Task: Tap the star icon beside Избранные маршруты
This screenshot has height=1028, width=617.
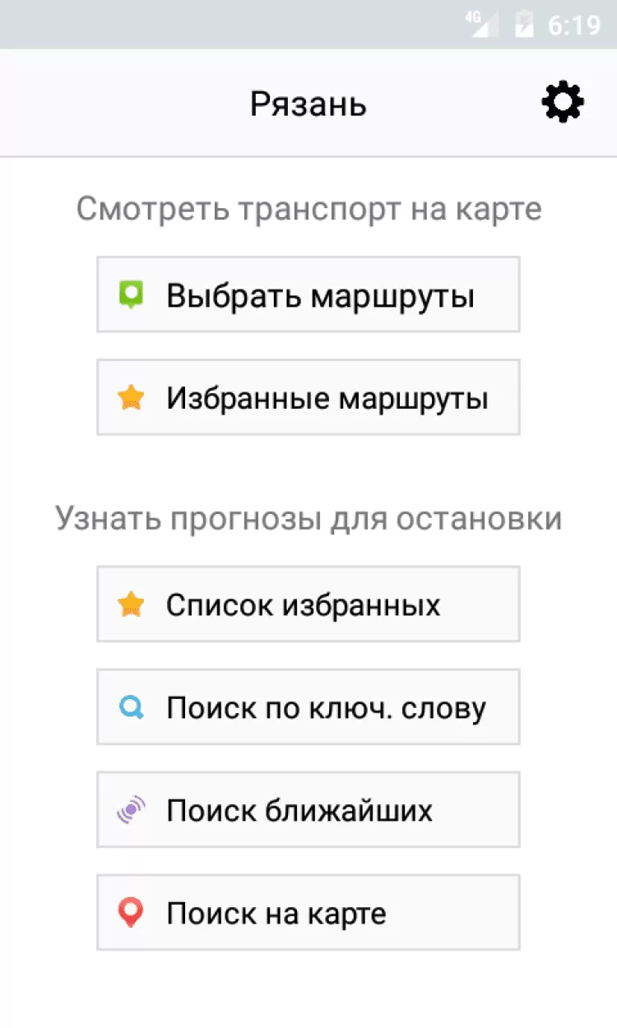Action: point(131,398)
